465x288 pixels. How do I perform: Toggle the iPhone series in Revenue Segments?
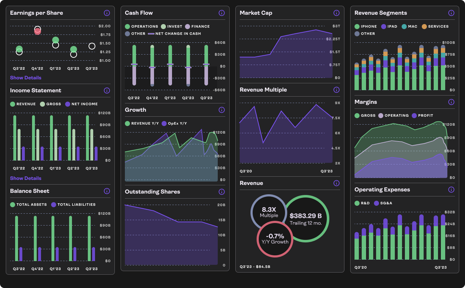coord(366,27)
